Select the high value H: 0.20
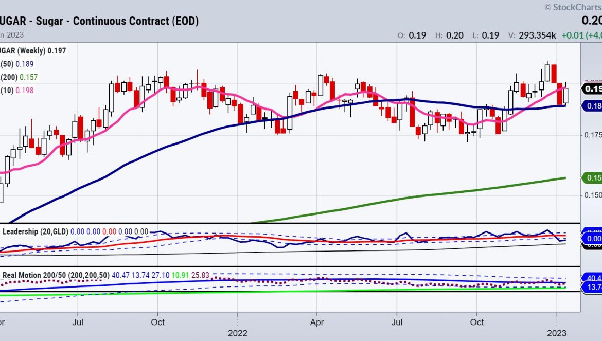602x341 pixels. 449,35
